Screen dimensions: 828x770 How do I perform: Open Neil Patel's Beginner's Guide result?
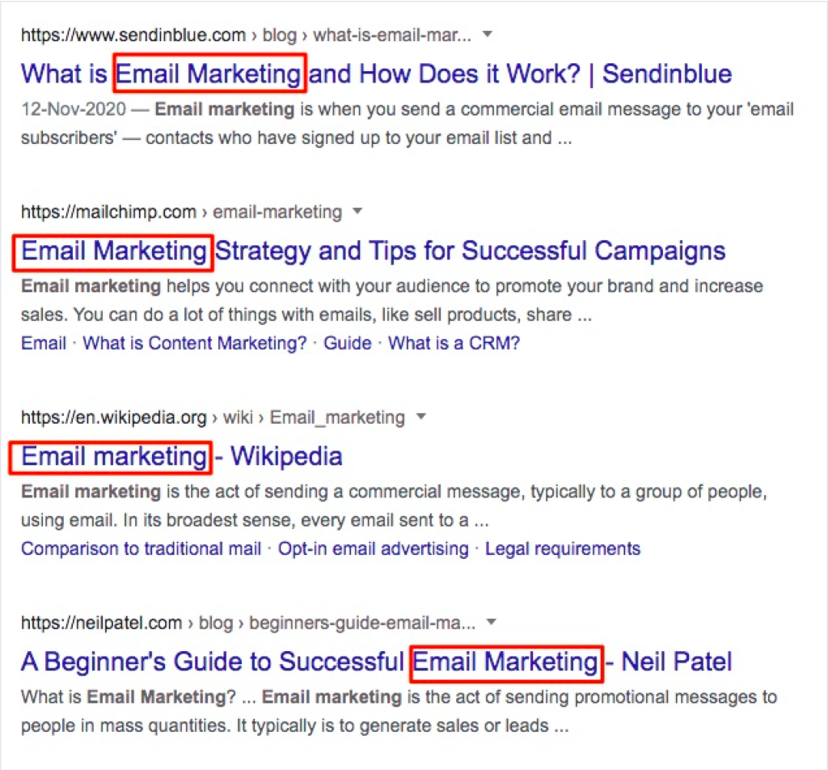pos(376,662)
